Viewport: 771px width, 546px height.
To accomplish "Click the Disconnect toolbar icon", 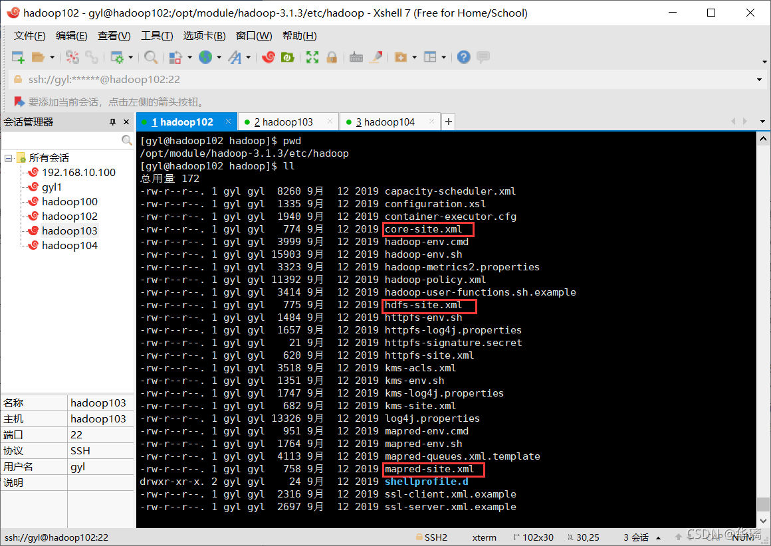I will (x=72, y=57).
